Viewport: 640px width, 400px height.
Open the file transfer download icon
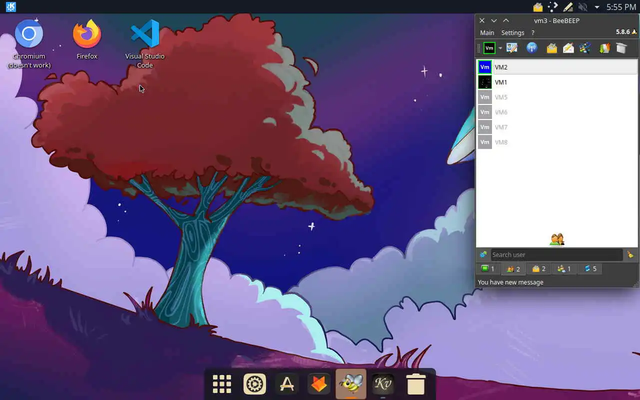pyautogui.click(x=605, y=48)
